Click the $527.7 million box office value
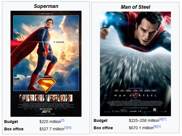The height and width of the screenshot is (136, 182). (52, 129)
